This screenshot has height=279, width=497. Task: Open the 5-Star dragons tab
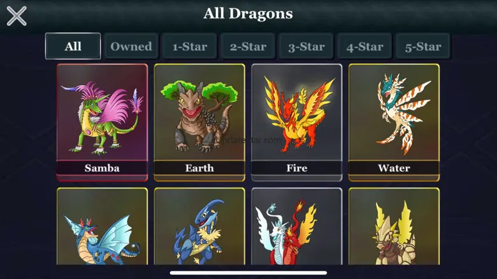pos(423,46)
